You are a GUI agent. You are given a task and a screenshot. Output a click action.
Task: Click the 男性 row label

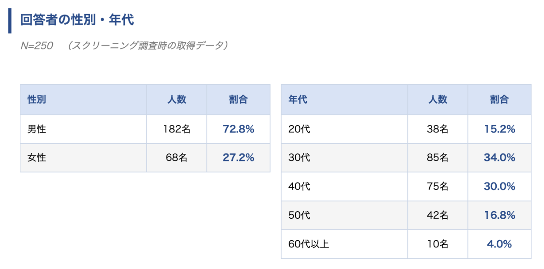click(x=37, y=130)
